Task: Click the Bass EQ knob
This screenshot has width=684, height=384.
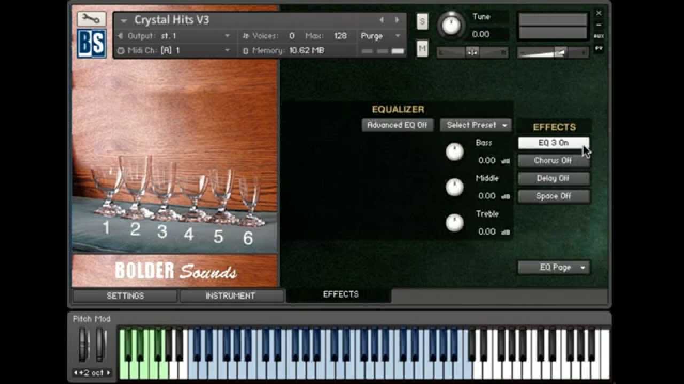Action: coord(455,152)
